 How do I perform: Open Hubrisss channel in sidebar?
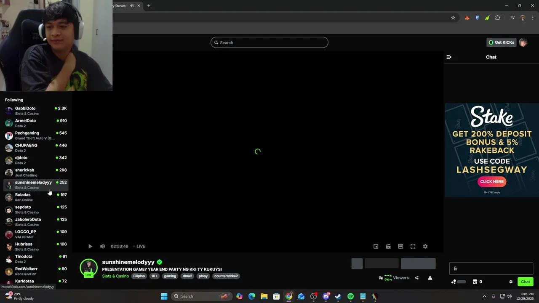(x=36, y=247)
